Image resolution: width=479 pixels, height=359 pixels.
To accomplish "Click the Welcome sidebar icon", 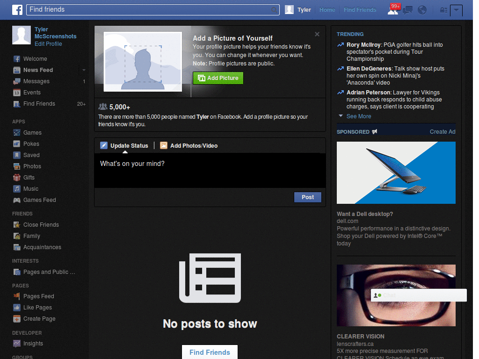I will coord(17,59).
